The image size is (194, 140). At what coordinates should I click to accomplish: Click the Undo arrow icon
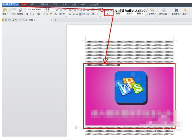tap(16, 20)
